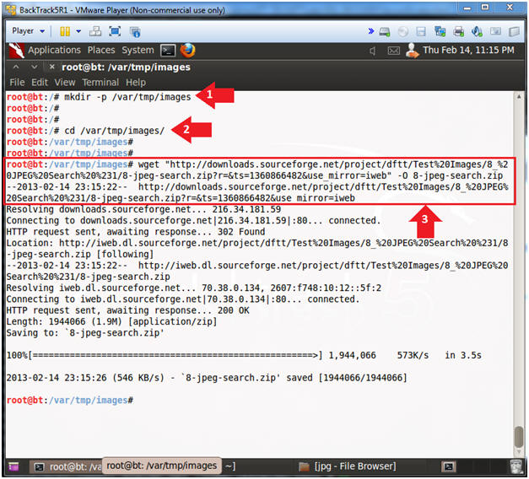Screen dimensions: 529x479
Task: Open the Applications menu
Action: (x=54, y=50)
